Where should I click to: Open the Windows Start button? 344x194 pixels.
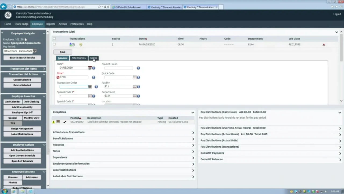click(x=5, y=191)
